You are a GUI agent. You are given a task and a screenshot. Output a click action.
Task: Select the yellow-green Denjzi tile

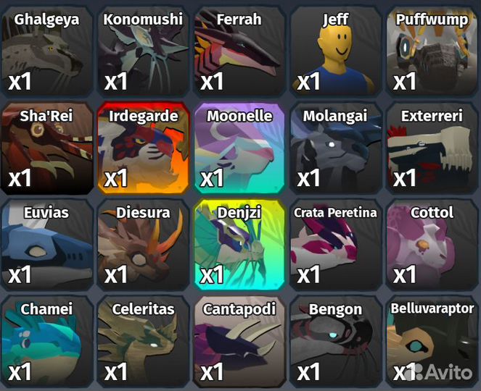[x=239, y=245]
